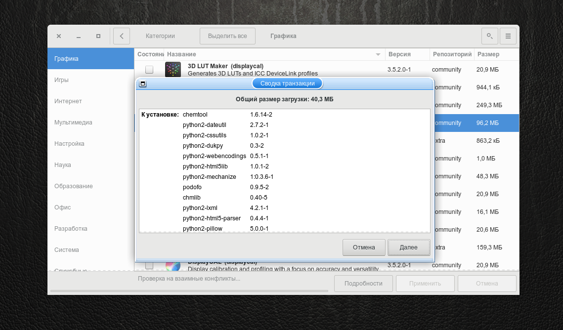Open the Подробности details button
This screenshot has width=563, height=330.
click(363, 284)
